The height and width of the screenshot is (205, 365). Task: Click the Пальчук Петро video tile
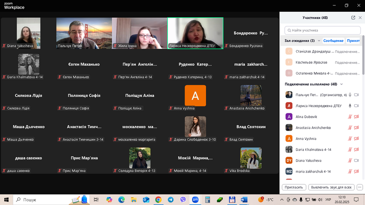[x=84, y=33]
